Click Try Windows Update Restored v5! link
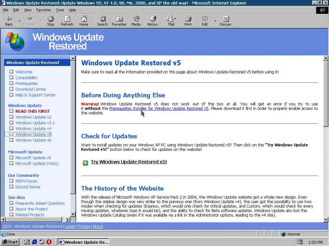 (x=129, y=162)
